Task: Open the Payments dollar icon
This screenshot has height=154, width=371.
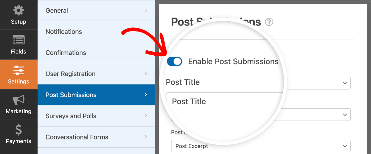Action: coord(18,130)
